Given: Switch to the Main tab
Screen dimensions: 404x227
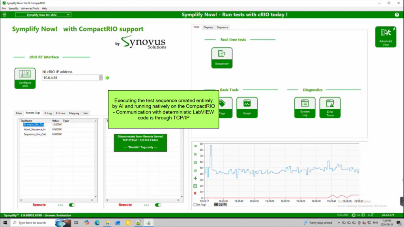Looking at the screenshot, I should coord(19,113).
